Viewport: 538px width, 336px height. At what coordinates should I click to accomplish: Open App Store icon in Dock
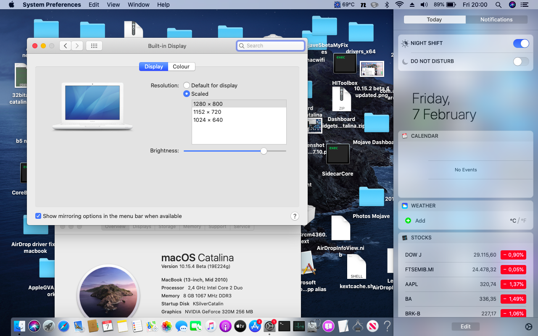tap(255, 325)
